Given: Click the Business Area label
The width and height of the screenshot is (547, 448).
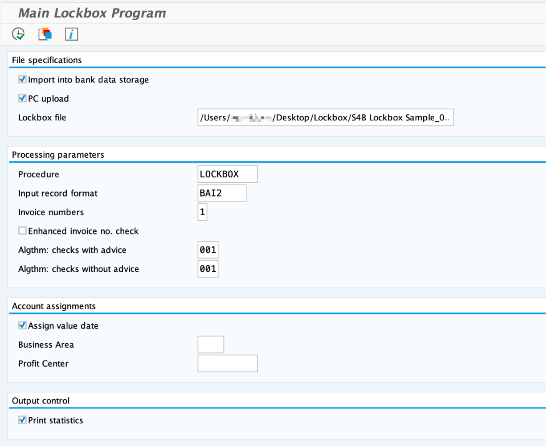Looking at the screenshot, I should (46, 345).
